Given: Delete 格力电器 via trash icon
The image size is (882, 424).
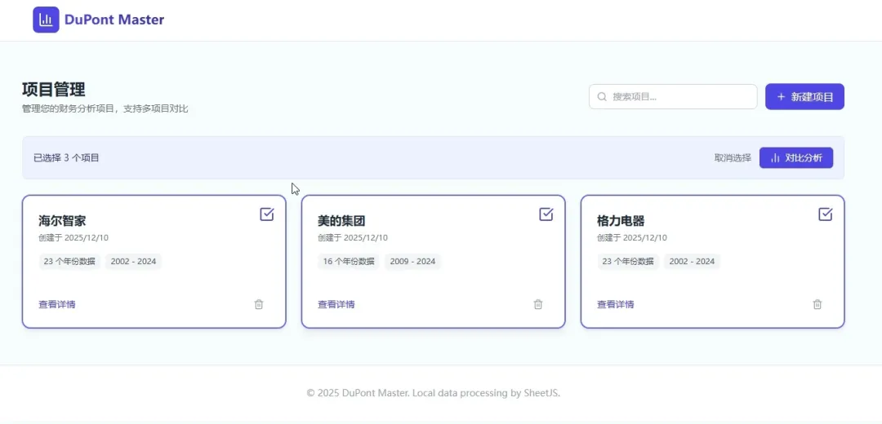Looking at the screenshot, I should coord(817,304).
